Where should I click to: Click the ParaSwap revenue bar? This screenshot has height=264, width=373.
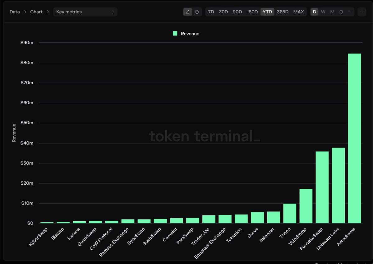[193, 220]
